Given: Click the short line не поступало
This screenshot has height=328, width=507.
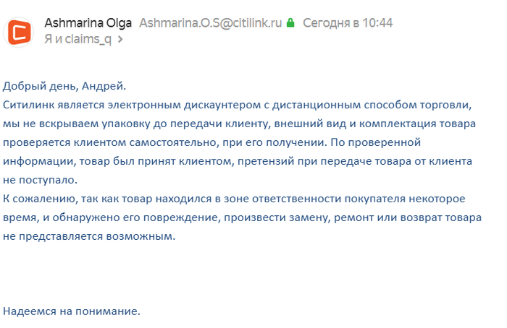Looking at the screenshot, I should 40,180.
